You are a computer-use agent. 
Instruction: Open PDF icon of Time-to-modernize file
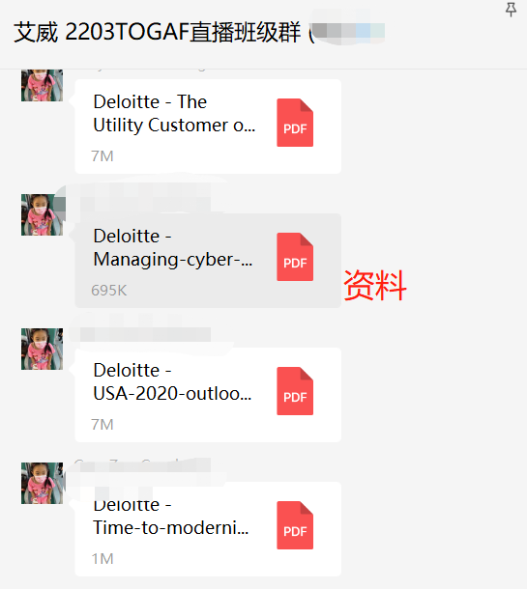(x=295, y=525)
